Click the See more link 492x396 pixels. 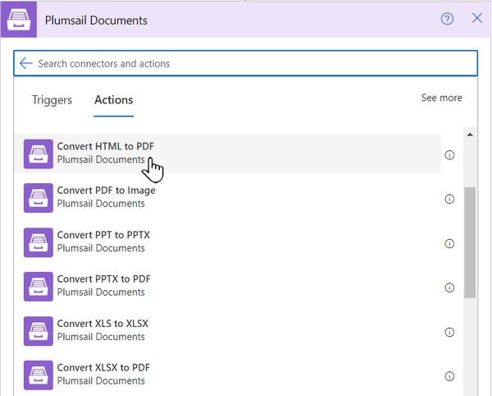[441, 98]
